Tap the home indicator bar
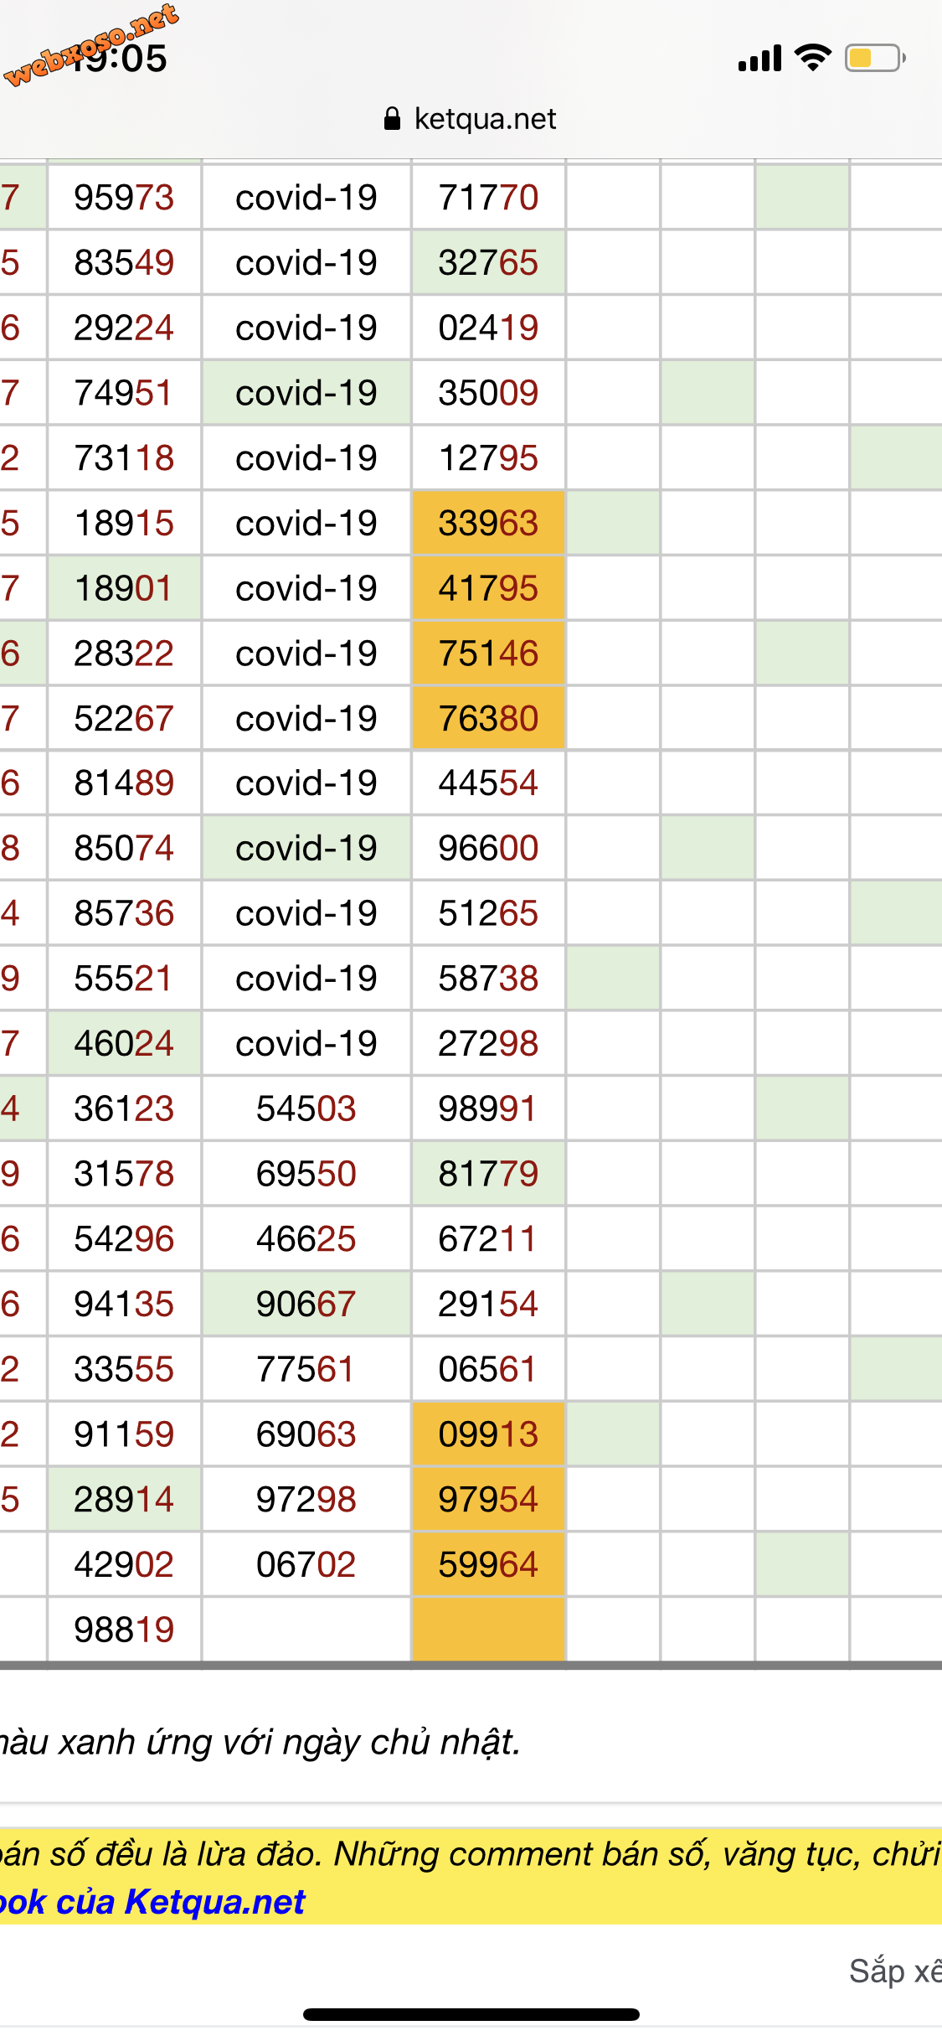Screen dimensions: 942x2041 pos(471,2014)
